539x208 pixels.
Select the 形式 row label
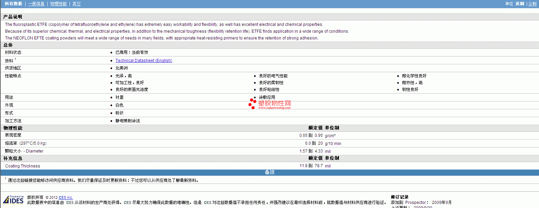click(9, 113)
